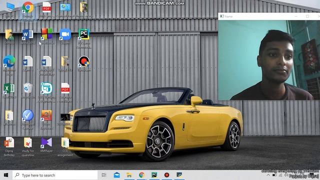Switch to Chrome on the taskbar
The width and height of the screenshot is (320, 180).
click(141, 175)
